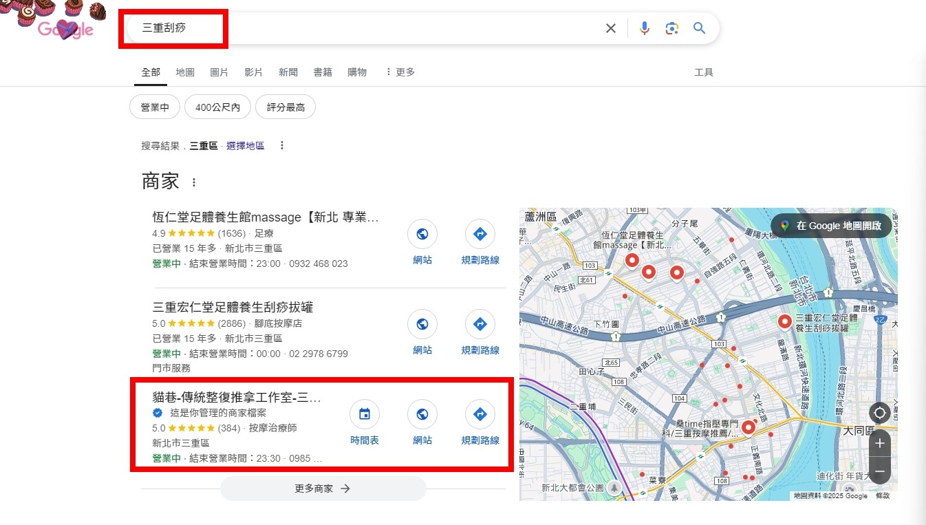The width and height of the screenshot is (926, 525).
Task: Select map pin labeled 恆仁堂足體養生館massage
Action: tap(632, 261)
